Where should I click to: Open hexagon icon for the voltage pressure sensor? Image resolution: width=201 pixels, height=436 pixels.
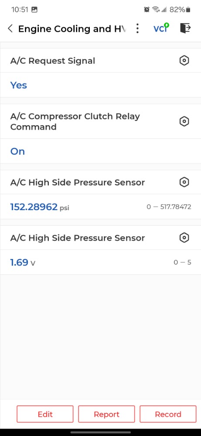point(184,238)
